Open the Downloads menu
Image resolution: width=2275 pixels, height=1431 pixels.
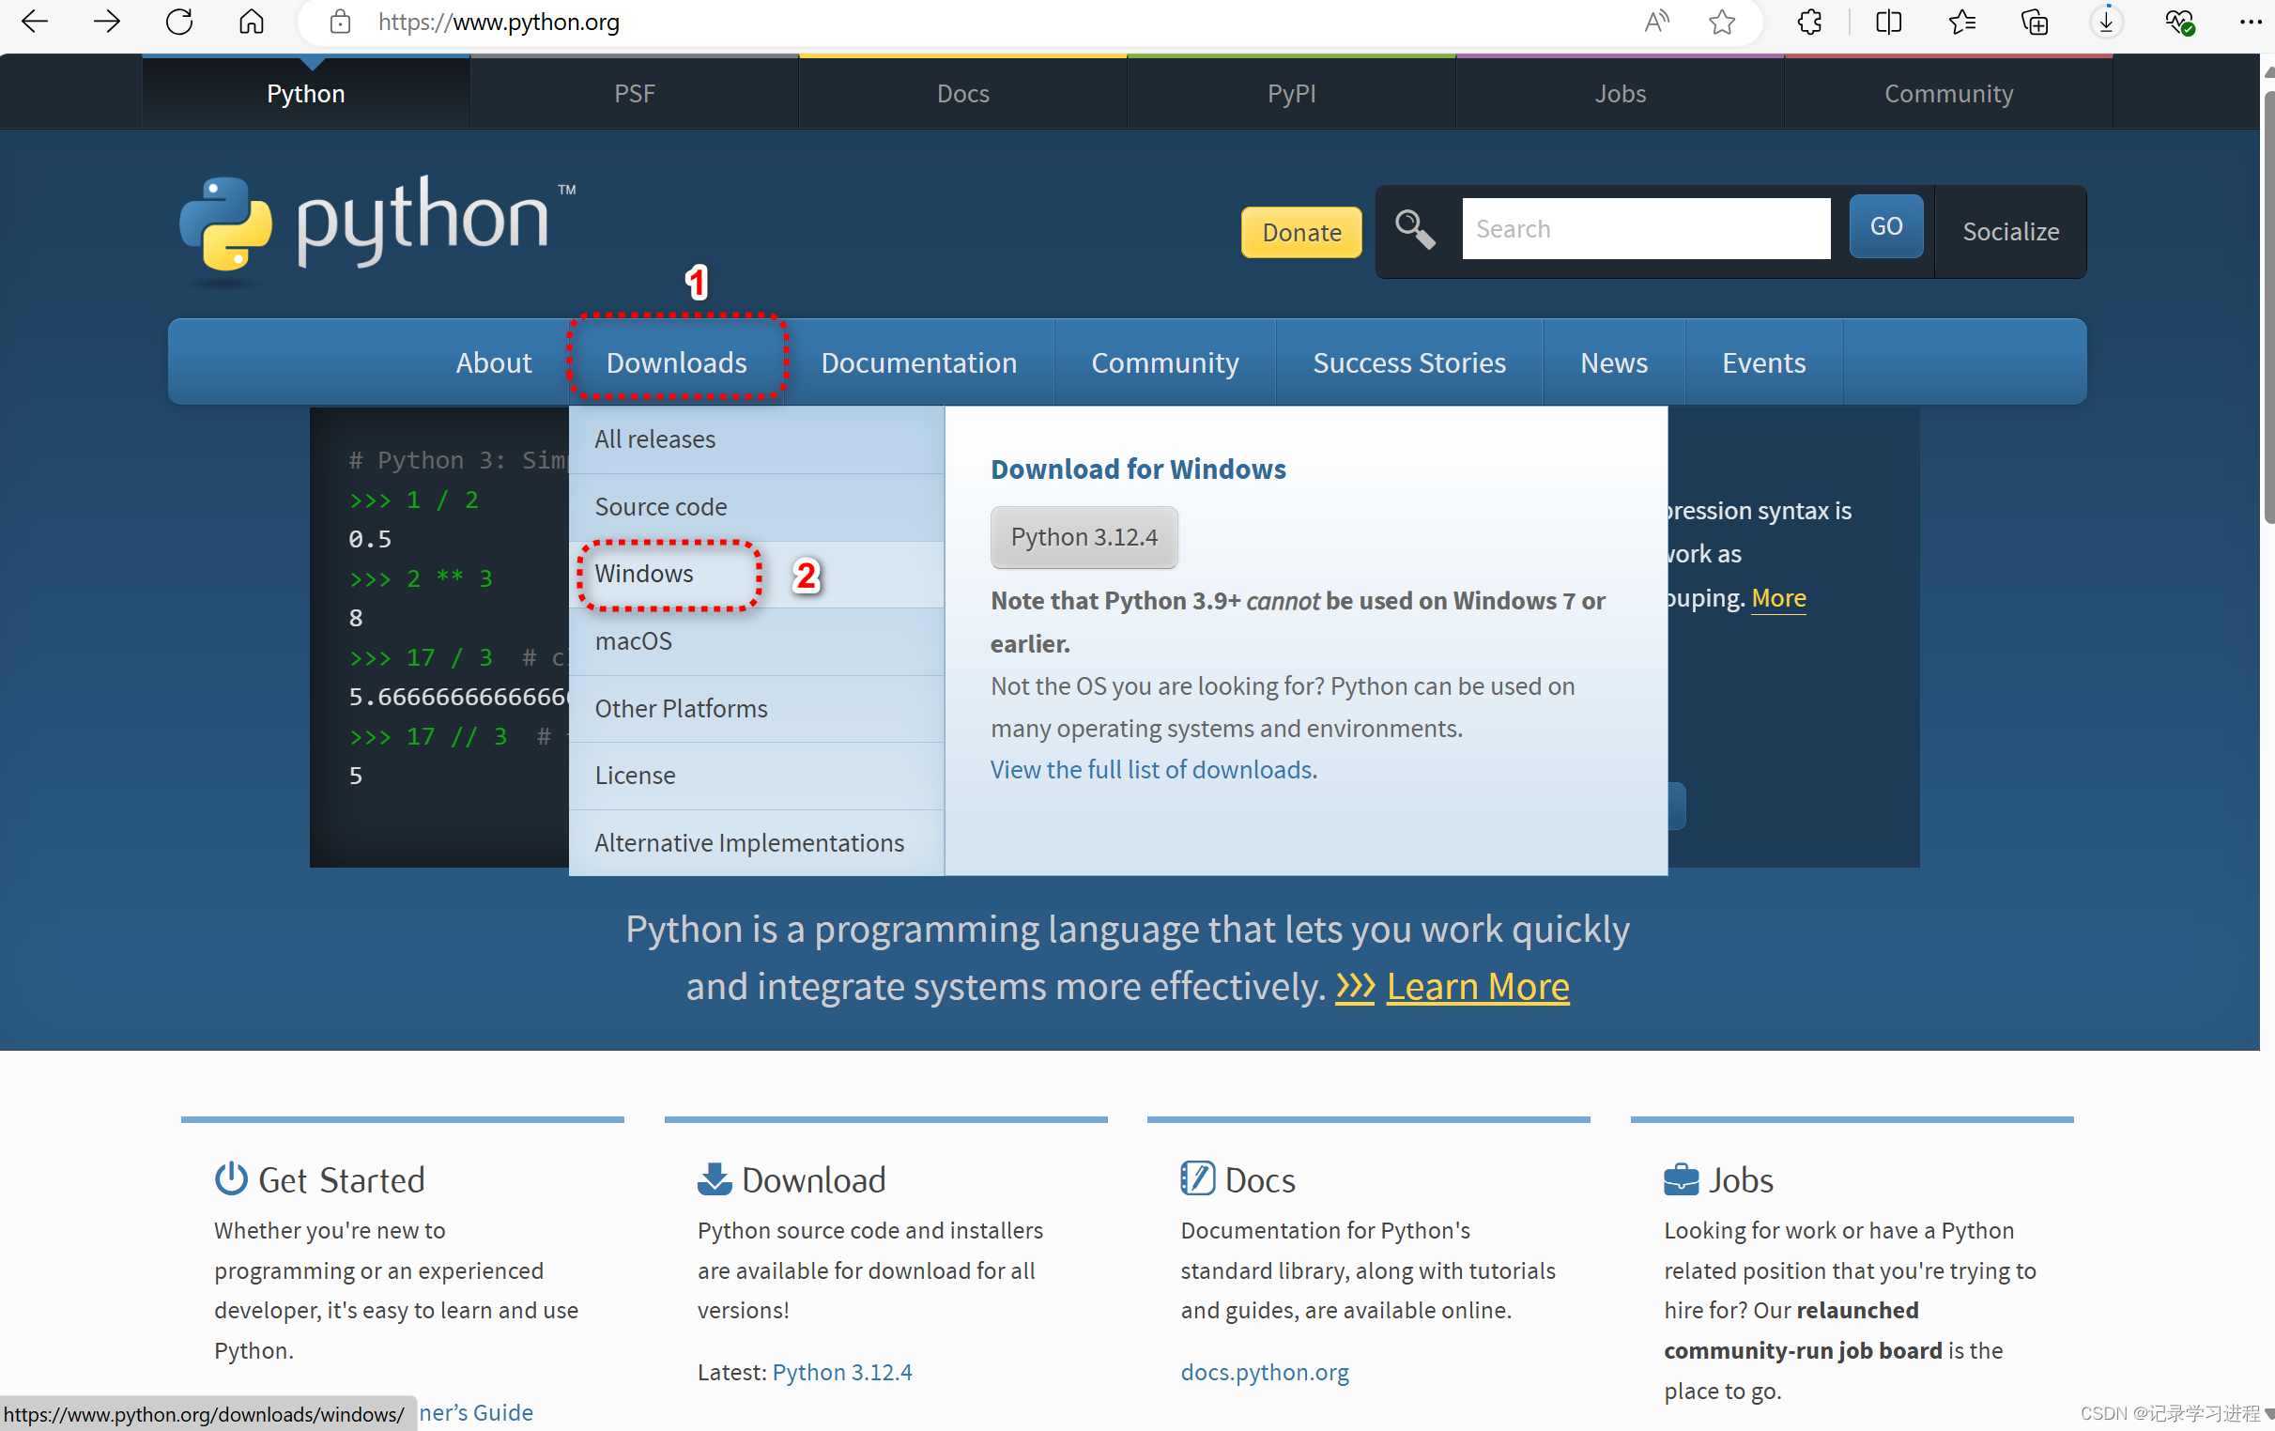click(676, 362)
